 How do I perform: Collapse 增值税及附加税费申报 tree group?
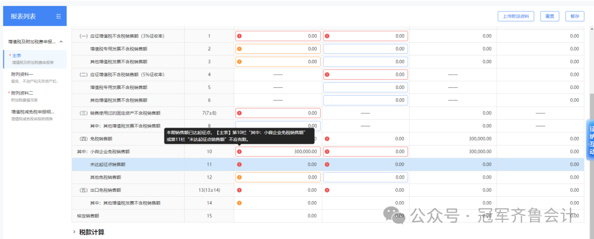[62, 42]
